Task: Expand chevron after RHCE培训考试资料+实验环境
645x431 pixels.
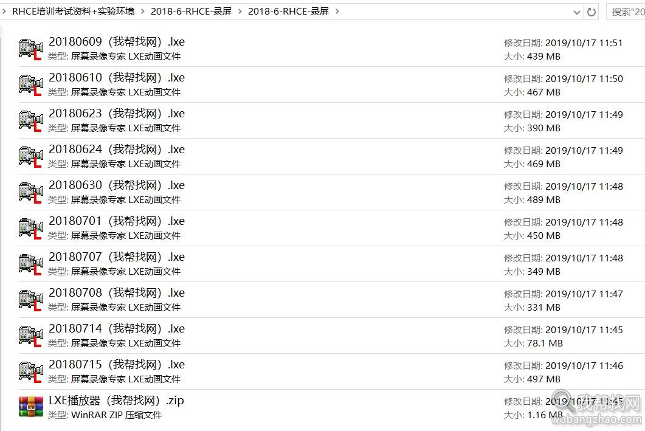Action: (143, 12)
